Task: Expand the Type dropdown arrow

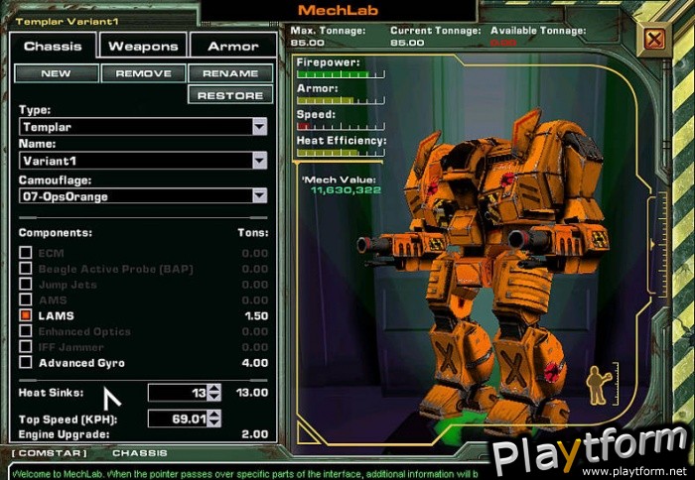Action: point(260,127)
